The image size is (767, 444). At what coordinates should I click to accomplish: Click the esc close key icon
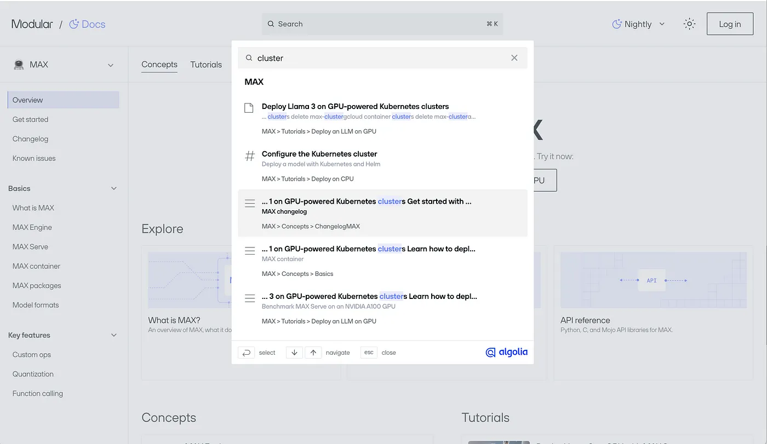pyautogui.click(x=369, y=353)
